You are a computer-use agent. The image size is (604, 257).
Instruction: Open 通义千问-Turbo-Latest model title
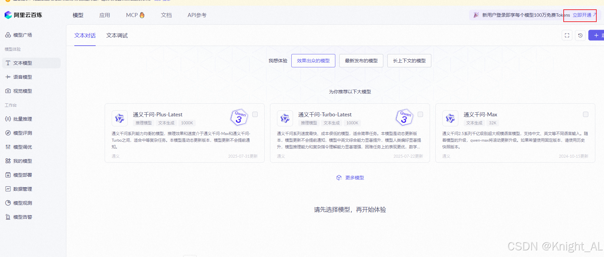click(x=325, y=114)
